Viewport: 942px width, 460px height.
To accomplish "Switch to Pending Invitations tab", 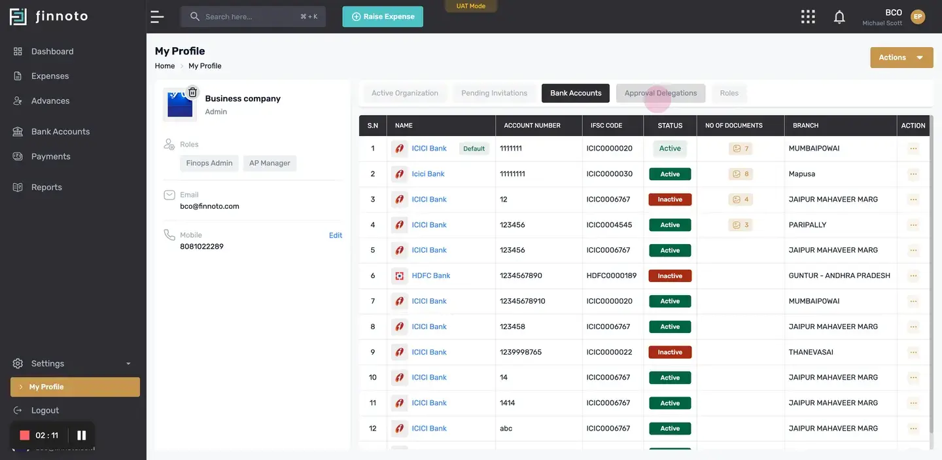I will [494, 93].
